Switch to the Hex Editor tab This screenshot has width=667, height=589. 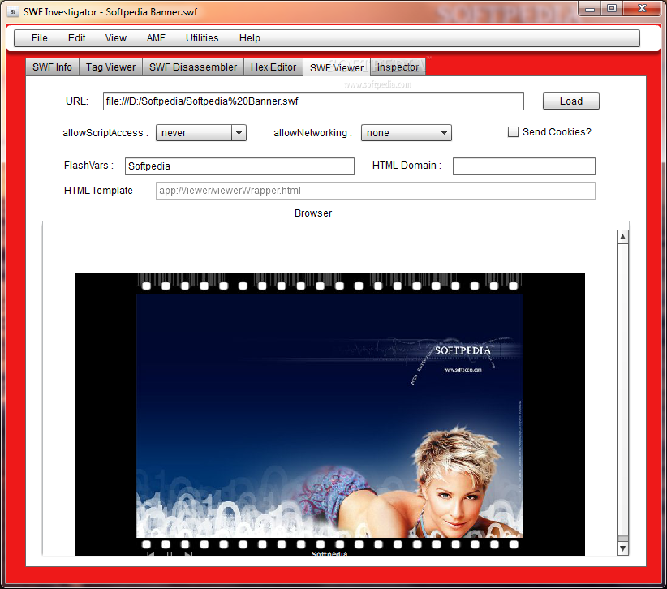tap(273, 67)
